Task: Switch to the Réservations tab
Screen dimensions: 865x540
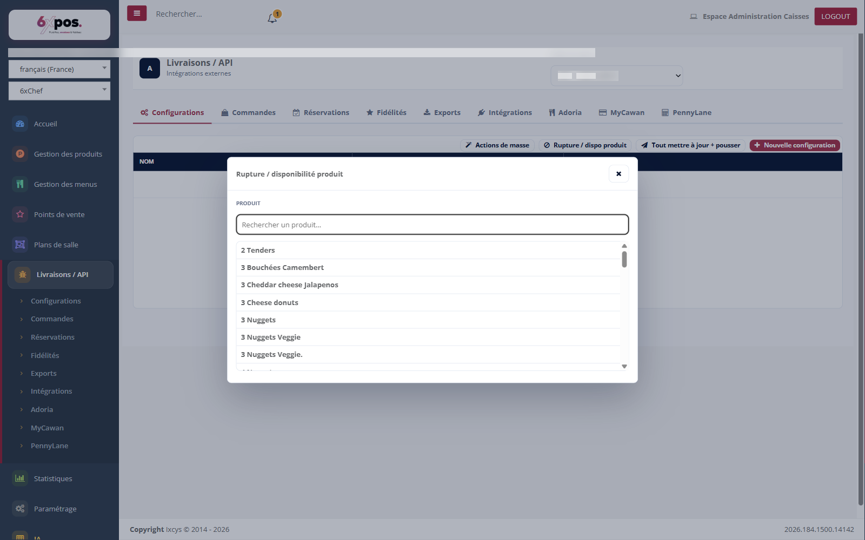Action: (321, 112)
